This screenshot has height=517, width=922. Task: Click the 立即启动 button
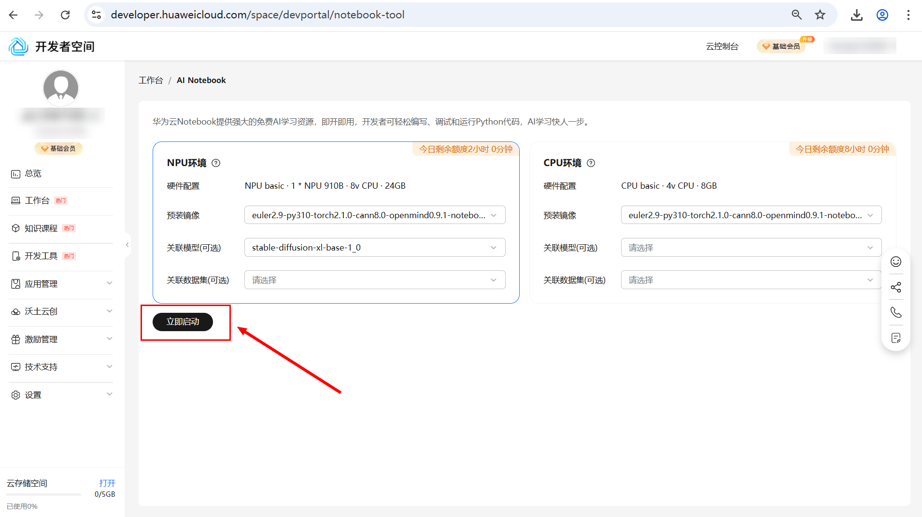[x=183, y=322]
